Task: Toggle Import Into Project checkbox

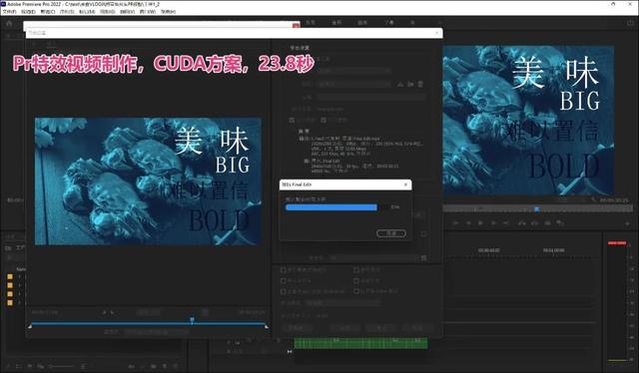Action: coord(283,280)
